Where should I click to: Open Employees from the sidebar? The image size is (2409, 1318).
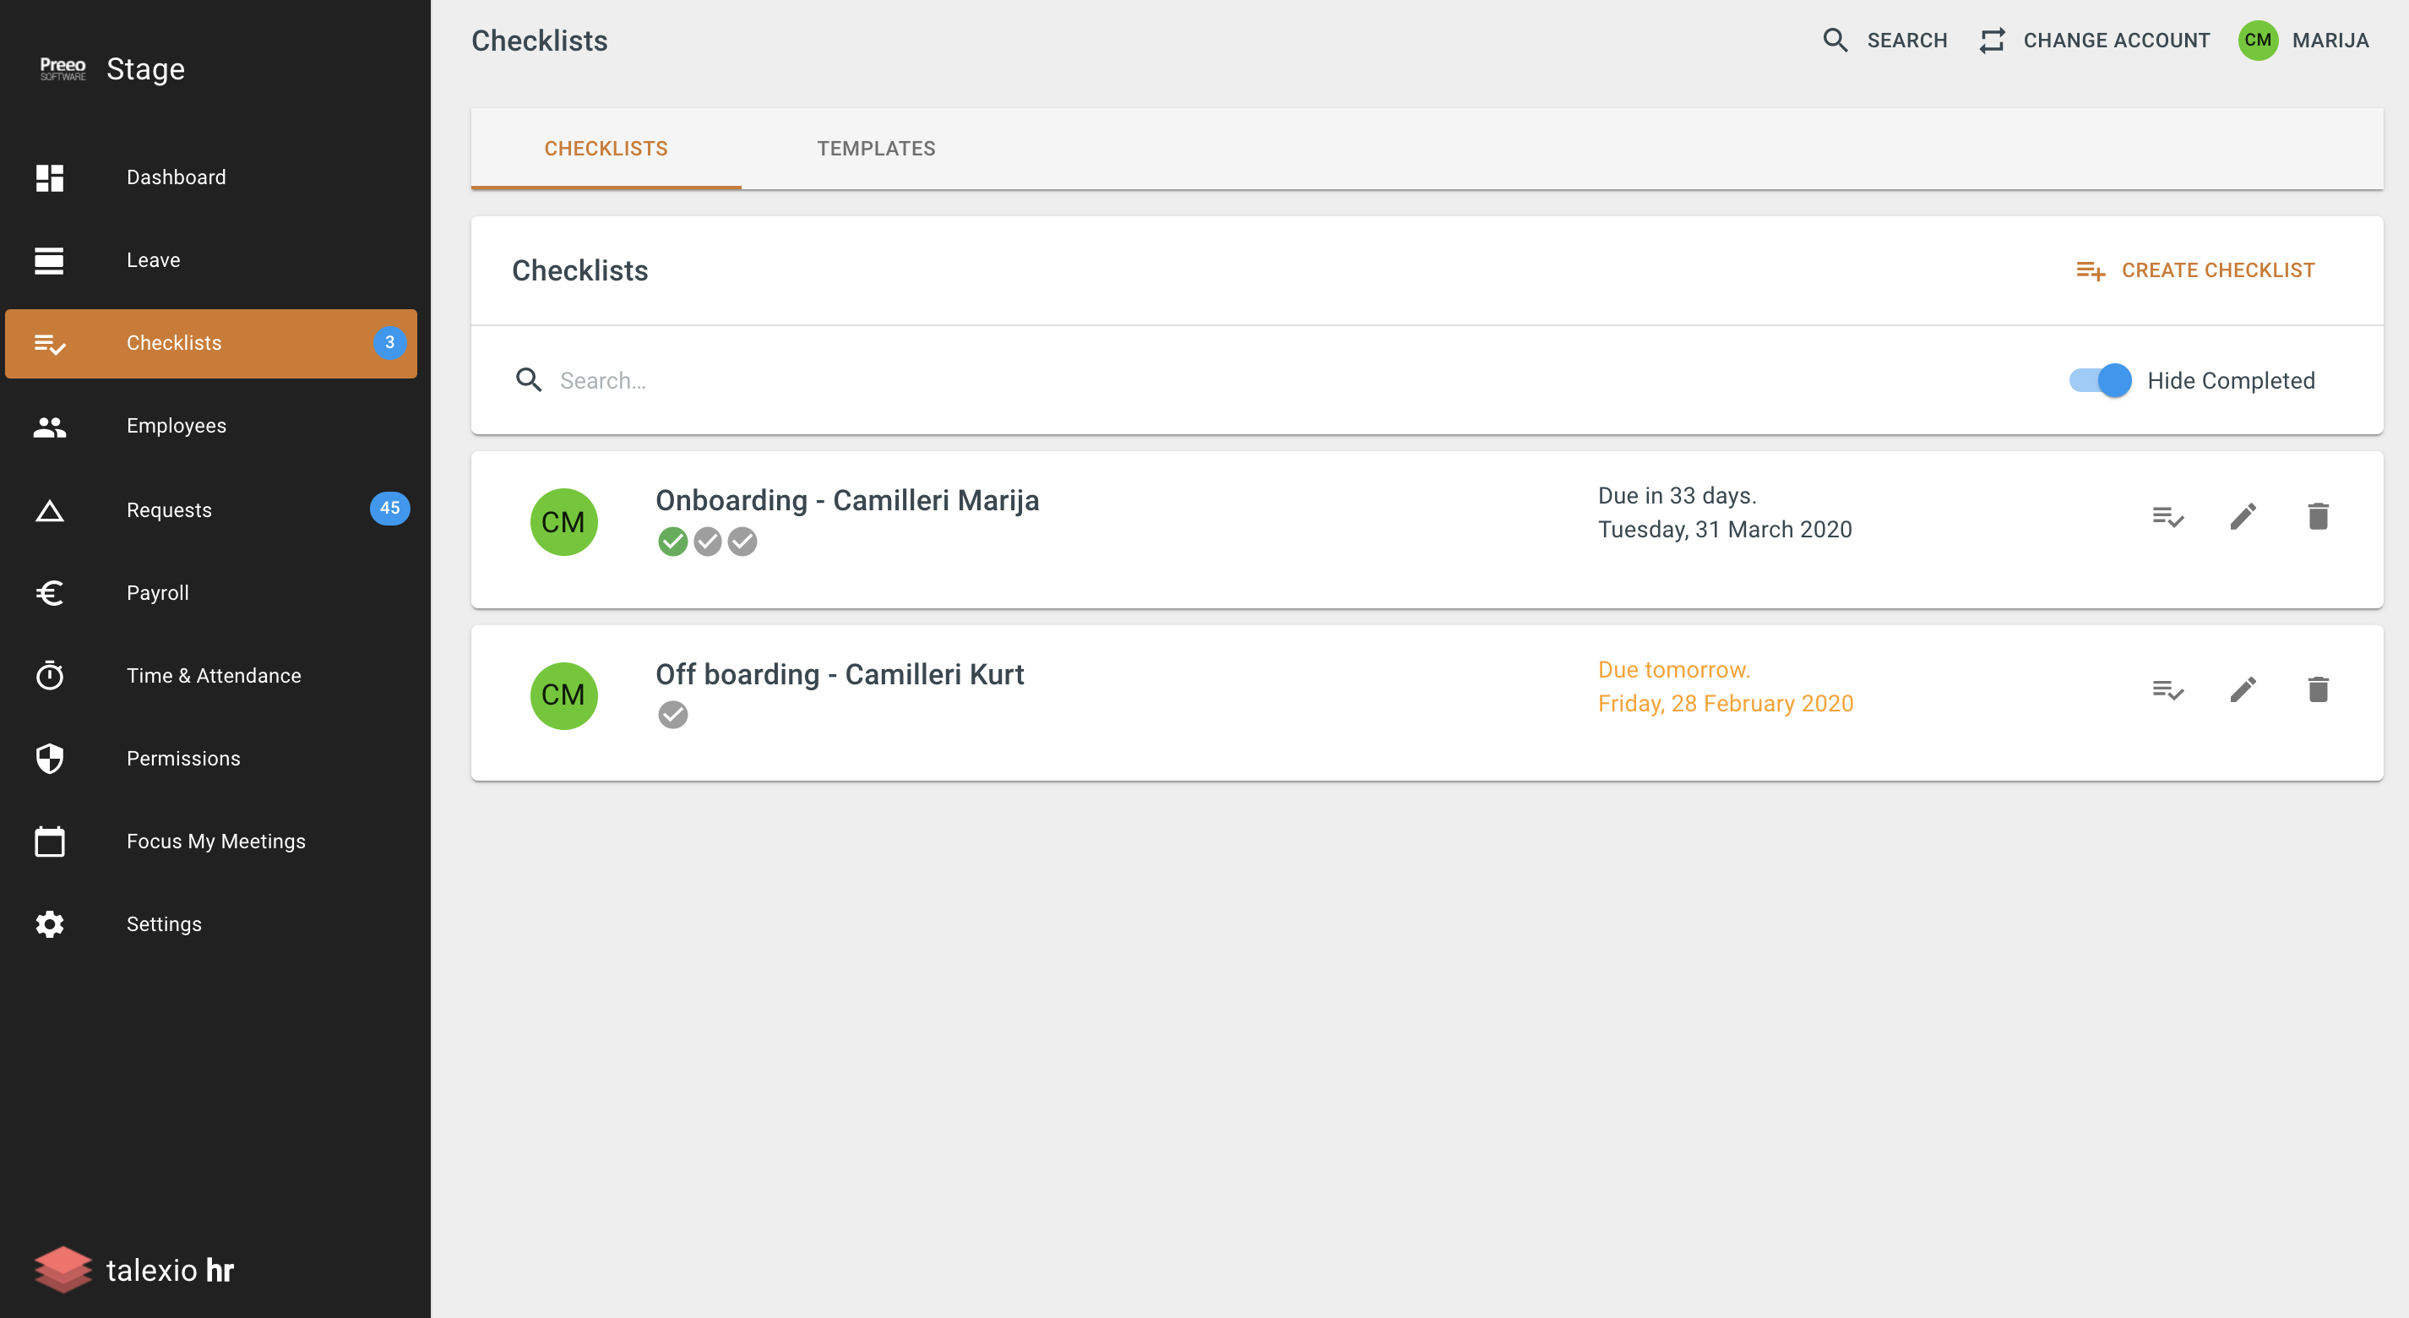(x=211, y=427)
